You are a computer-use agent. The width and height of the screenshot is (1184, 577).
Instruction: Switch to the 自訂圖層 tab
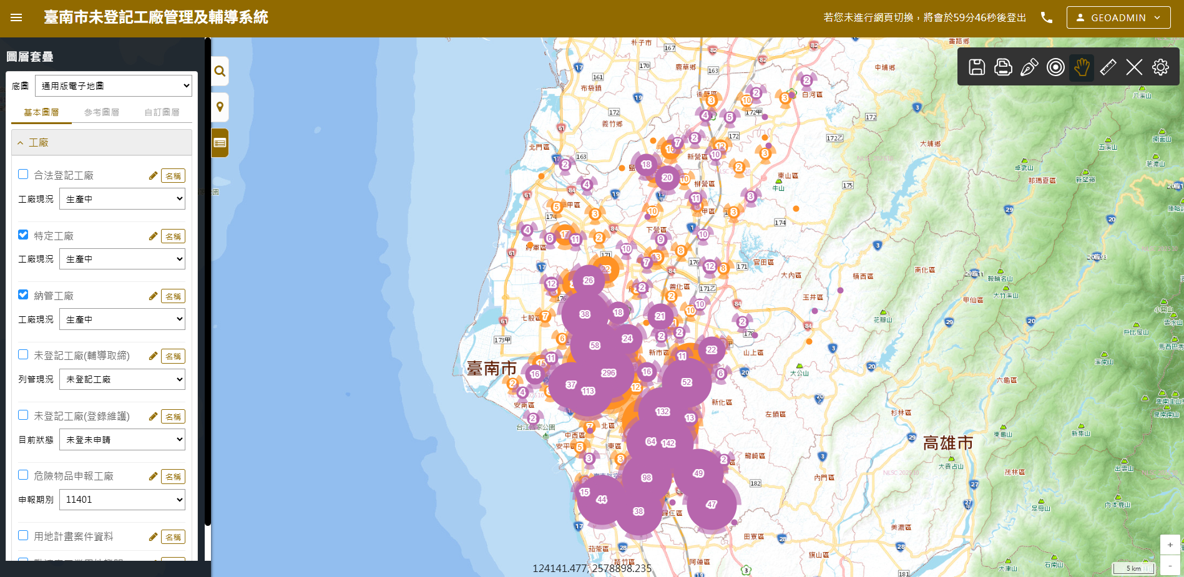(162, 112)
